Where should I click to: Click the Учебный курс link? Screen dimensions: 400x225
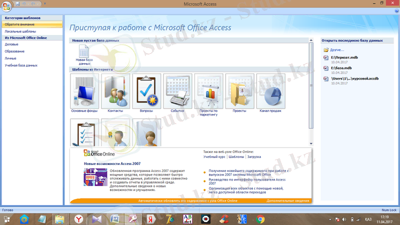point(214,156)
